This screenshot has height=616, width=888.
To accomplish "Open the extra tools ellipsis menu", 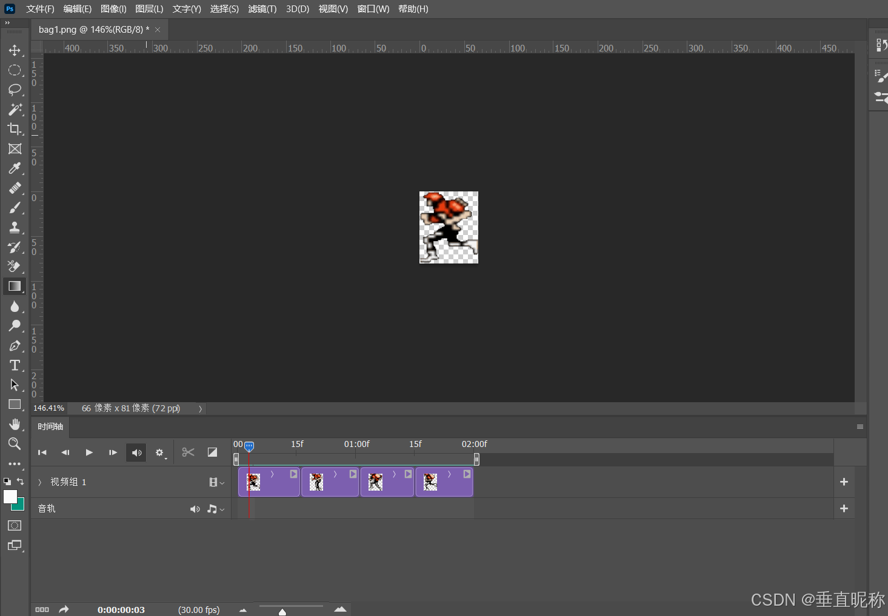I will click(15, 464).
